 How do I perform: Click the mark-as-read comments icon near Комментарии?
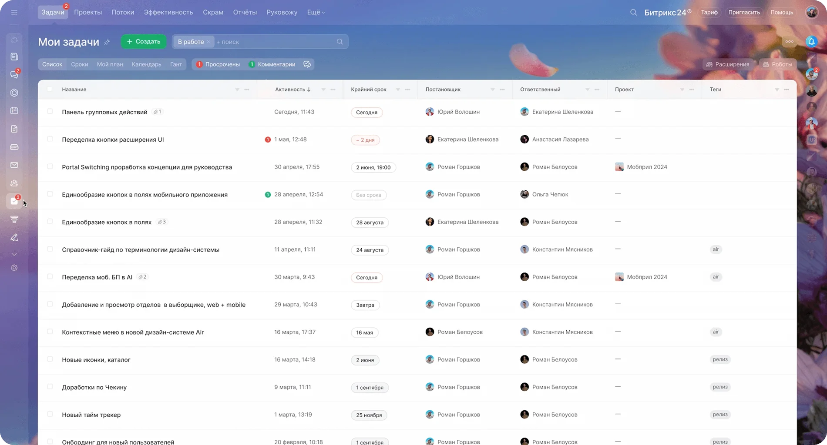point(307,64)
